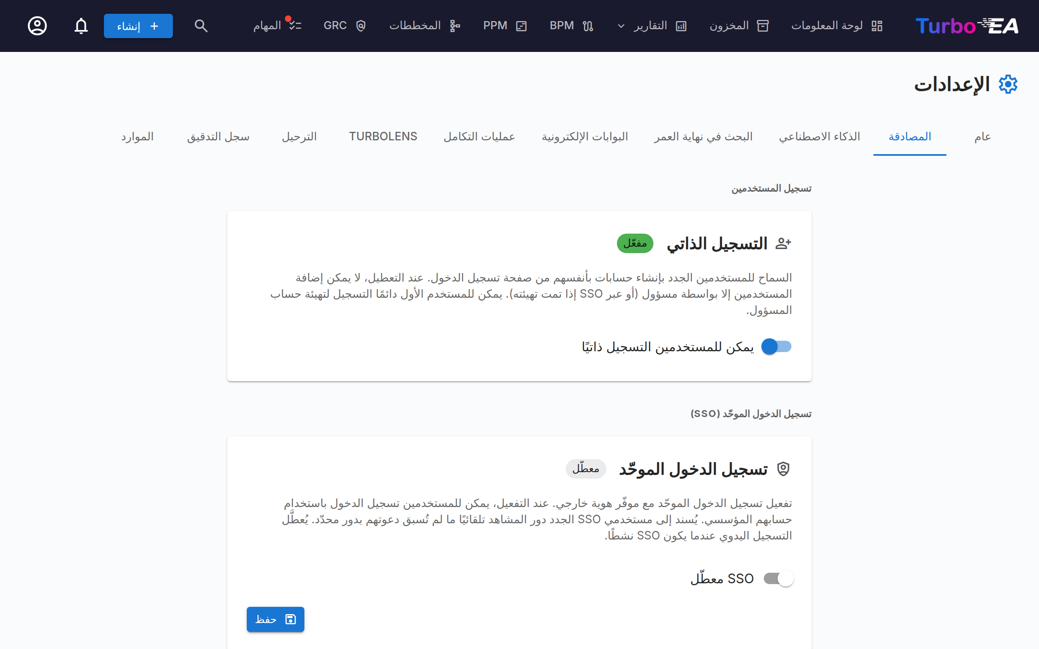
Task: Open the الموارد resources tab
Action: pyautogui.click(x=138, y=137)
